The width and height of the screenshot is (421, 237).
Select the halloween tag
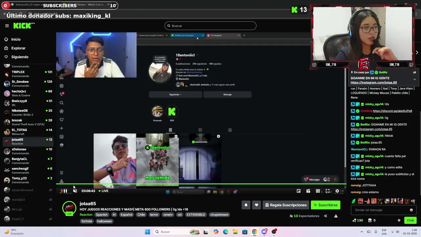(105, 221)
